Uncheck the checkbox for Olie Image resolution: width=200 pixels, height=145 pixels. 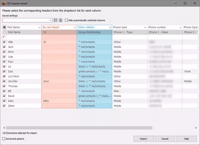click(x=4, y=42)
